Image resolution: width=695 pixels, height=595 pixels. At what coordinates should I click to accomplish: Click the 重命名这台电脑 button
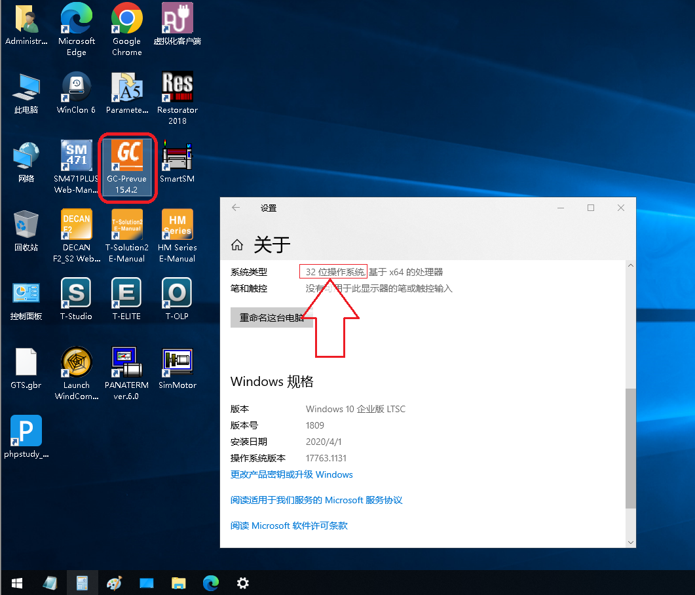[x=270, y=317]
